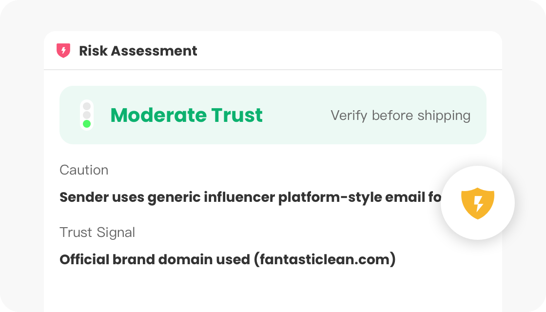Screen dimensions: 546x312
Task: Click the Trust Signal section label
Action: [97, 233]
